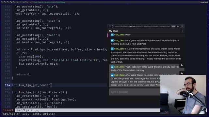
Task: Click Colt_Zero username on "After Wind Waker" message
Action: coord(119,75)
